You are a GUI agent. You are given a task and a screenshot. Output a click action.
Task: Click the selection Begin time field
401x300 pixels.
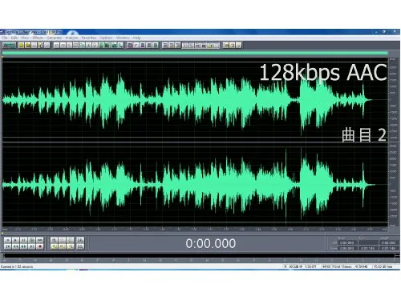[x=346, y=242]
